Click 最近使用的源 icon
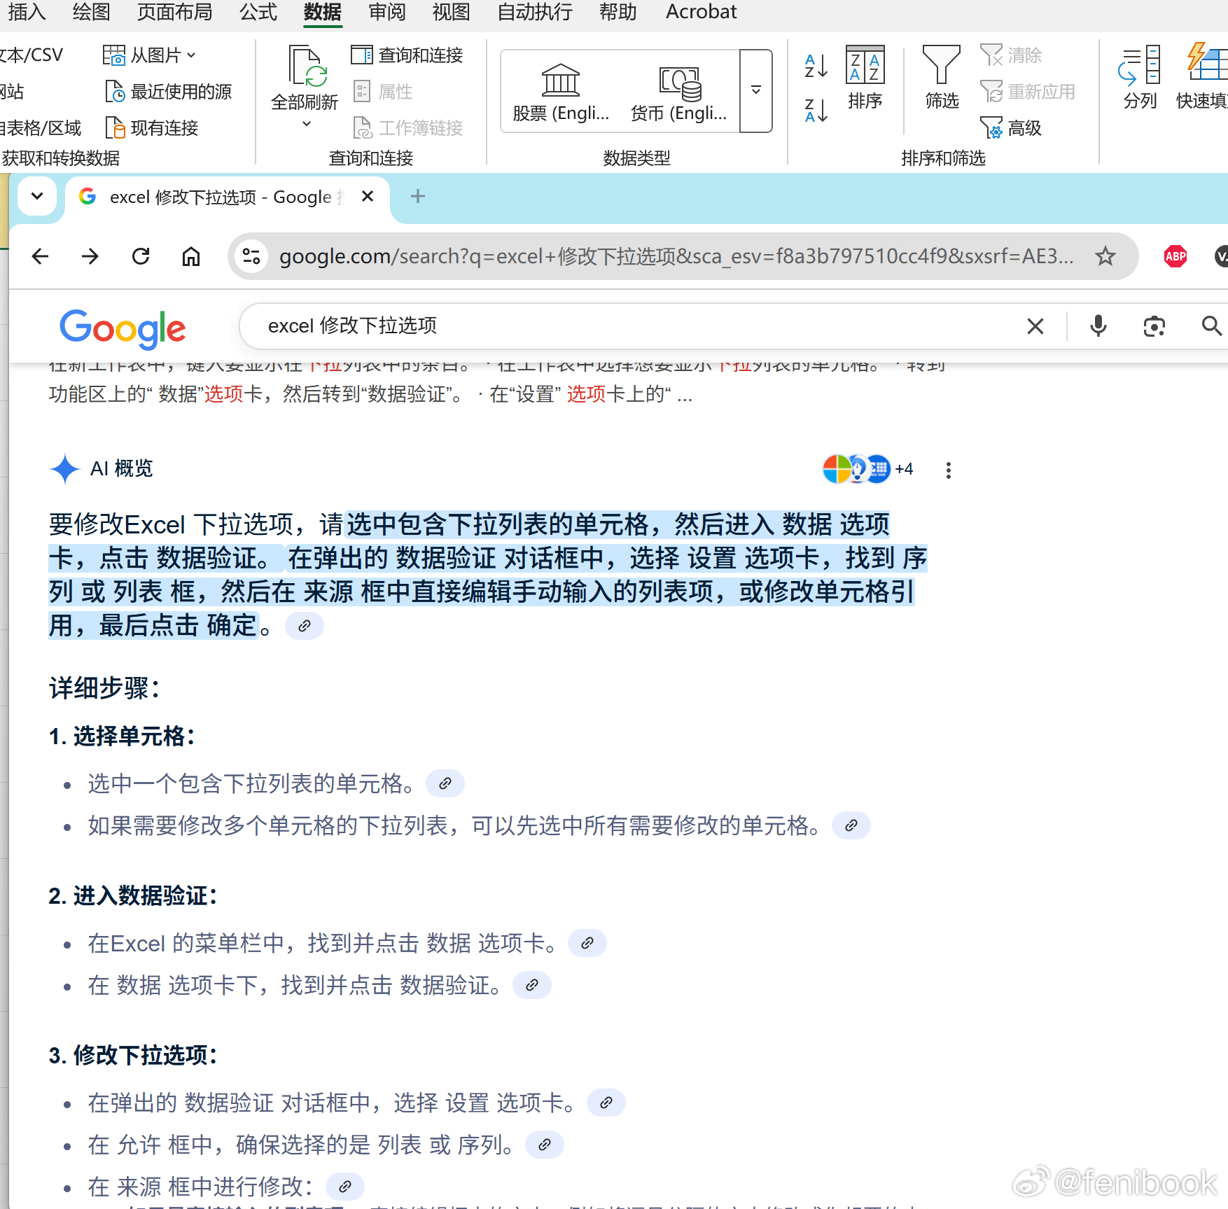The width and height of the screenshot is (1228, 1209). coord(115,92)
